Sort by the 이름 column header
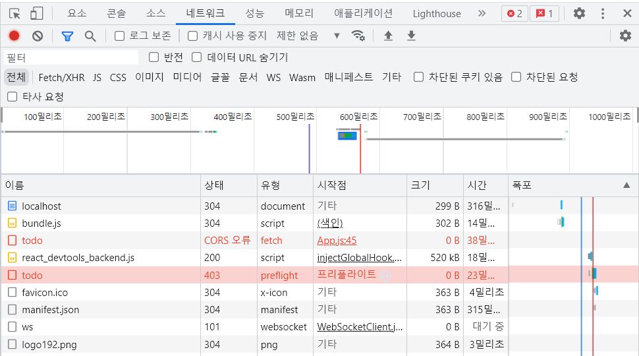This screenshot has width=639, height=356. pos(101,185)
